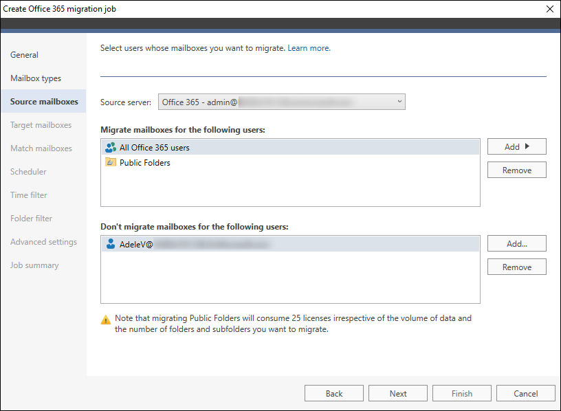
Task: Switch to the Mailbox types step
Action: pyautogui.click(x=36, y=78)
